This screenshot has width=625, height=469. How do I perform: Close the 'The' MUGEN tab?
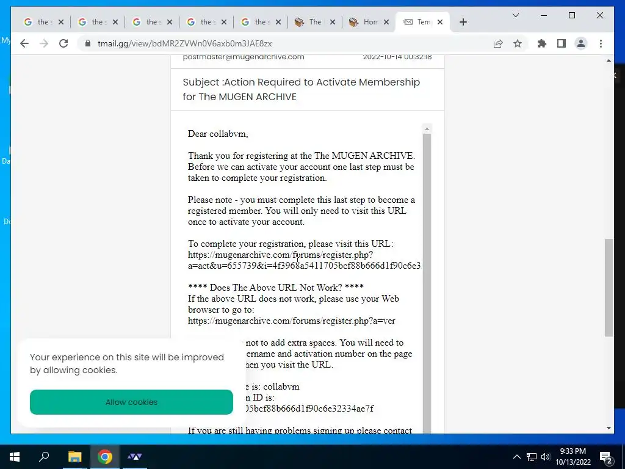click(x=333, y=22)
